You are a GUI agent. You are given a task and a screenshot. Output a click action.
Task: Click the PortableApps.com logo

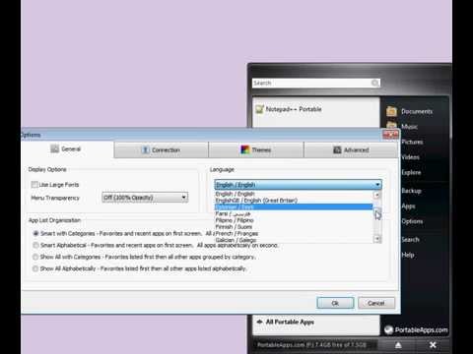pyautogui.click(x=416, y=329)
